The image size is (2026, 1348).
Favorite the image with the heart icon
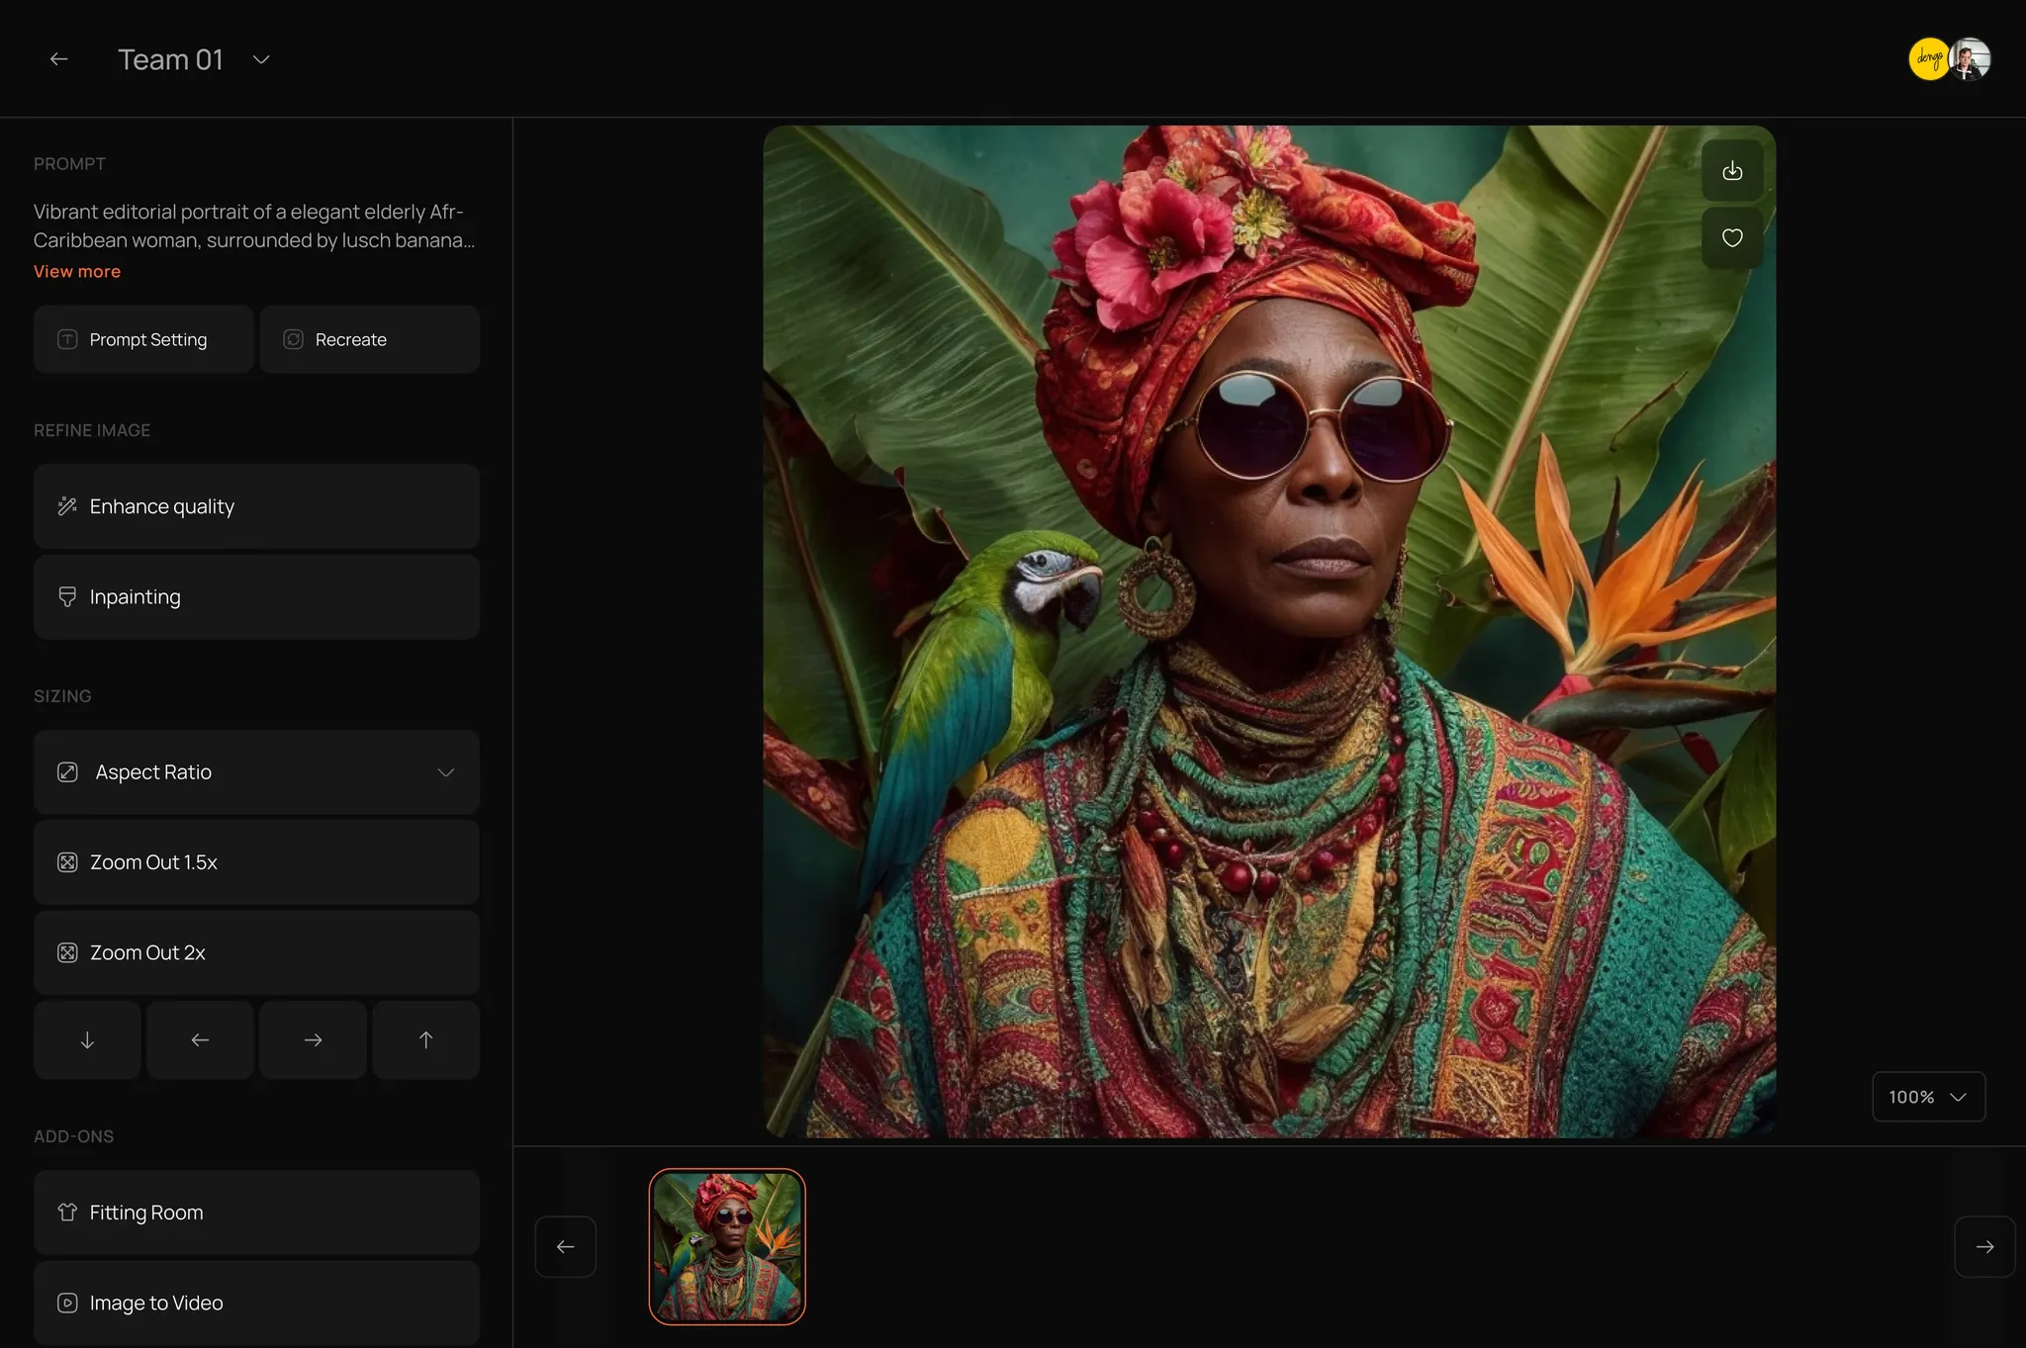tap(1731, 237)
